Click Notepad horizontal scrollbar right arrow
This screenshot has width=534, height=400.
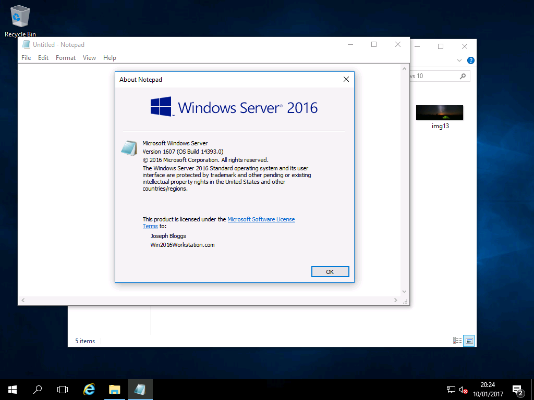(x=396, y=300)
